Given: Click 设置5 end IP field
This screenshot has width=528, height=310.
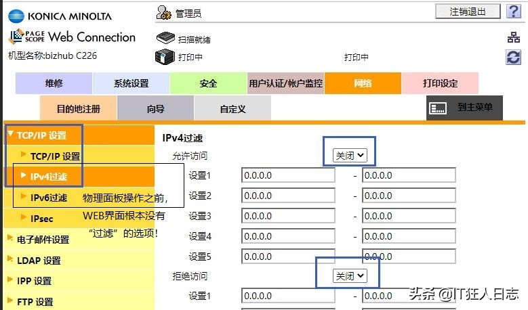Looking at the screenshot, I should coord(409,257).
